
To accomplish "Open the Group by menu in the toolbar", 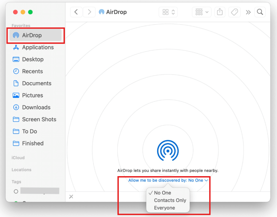I will coord(202,12).
